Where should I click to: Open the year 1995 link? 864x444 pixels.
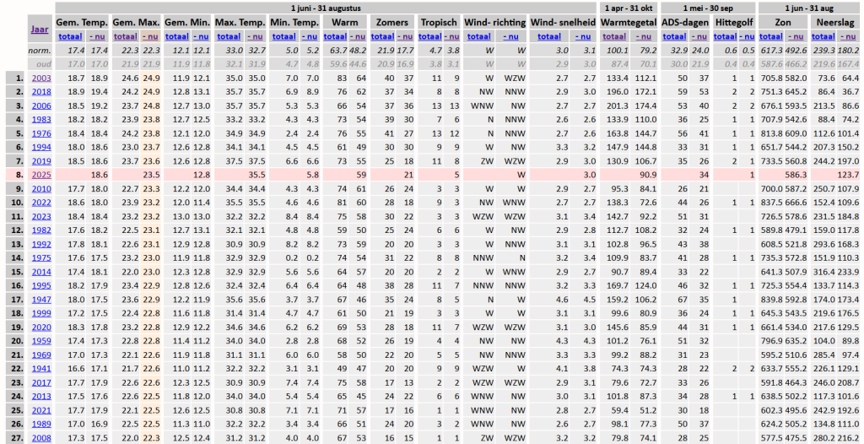click(41, 285)
